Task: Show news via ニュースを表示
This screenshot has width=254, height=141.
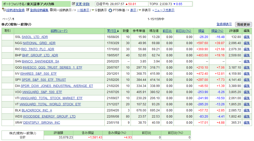Action: click(164, 10)
